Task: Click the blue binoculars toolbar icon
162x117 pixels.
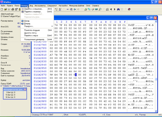Action: (118, 9)
